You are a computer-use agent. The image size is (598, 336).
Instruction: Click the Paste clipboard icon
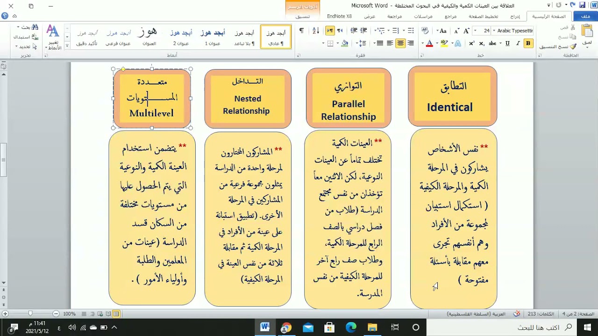(x=588, y=31)
